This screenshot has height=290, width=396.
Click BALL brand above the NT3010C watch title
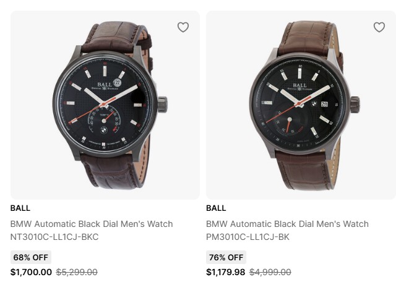20,208
